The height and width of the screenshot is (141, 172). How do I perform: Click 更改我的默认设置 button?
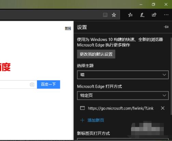[96, 54]
